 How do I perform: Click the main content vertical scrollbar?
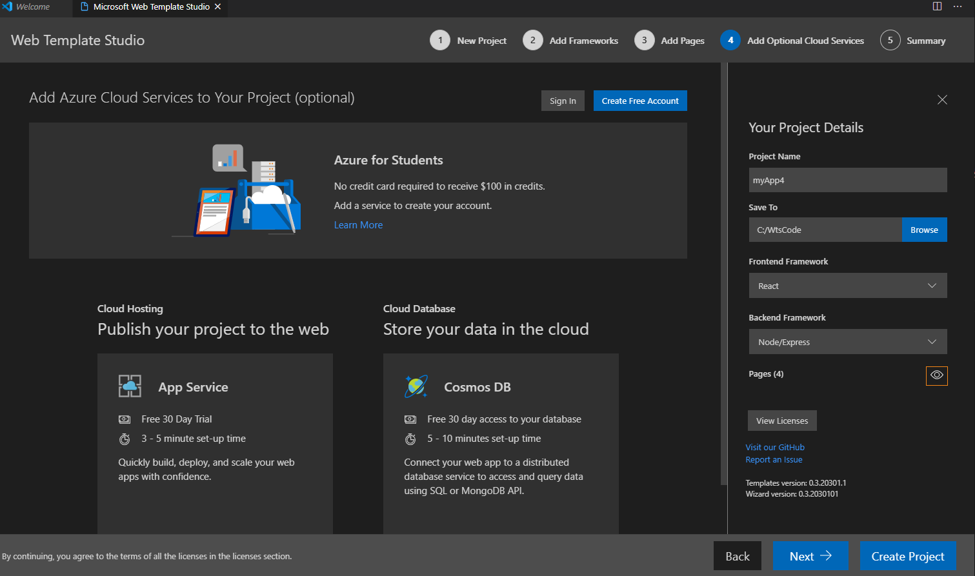pyautogui.click(x=723, y=273)
